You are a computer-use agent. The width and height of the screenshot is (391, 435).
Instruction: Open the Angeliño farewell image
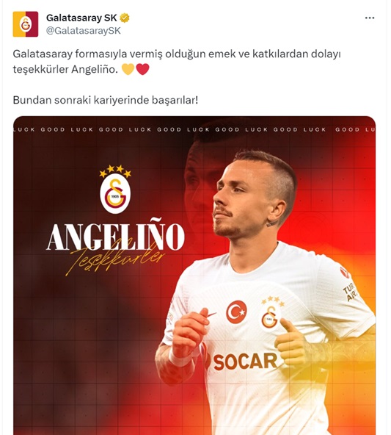pos(194,276)
